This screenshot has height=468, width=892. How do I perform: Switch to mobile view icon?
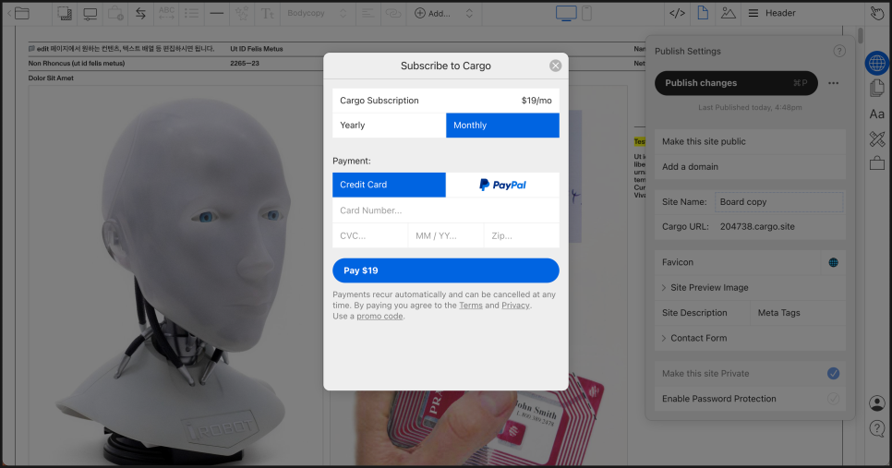586,13
